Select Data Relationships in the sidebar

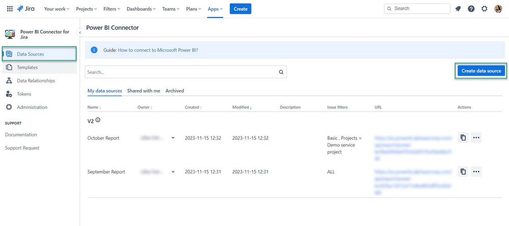click(x=40, y=81)
